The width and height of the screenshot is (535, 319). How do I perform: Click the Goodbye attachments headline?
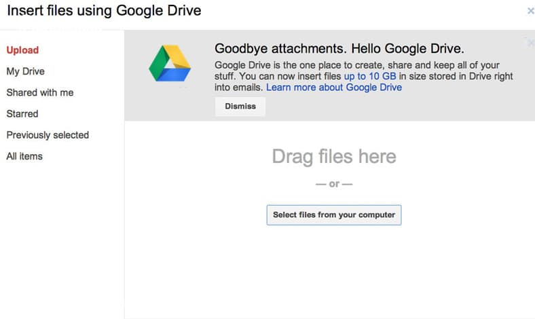point(339,49)
